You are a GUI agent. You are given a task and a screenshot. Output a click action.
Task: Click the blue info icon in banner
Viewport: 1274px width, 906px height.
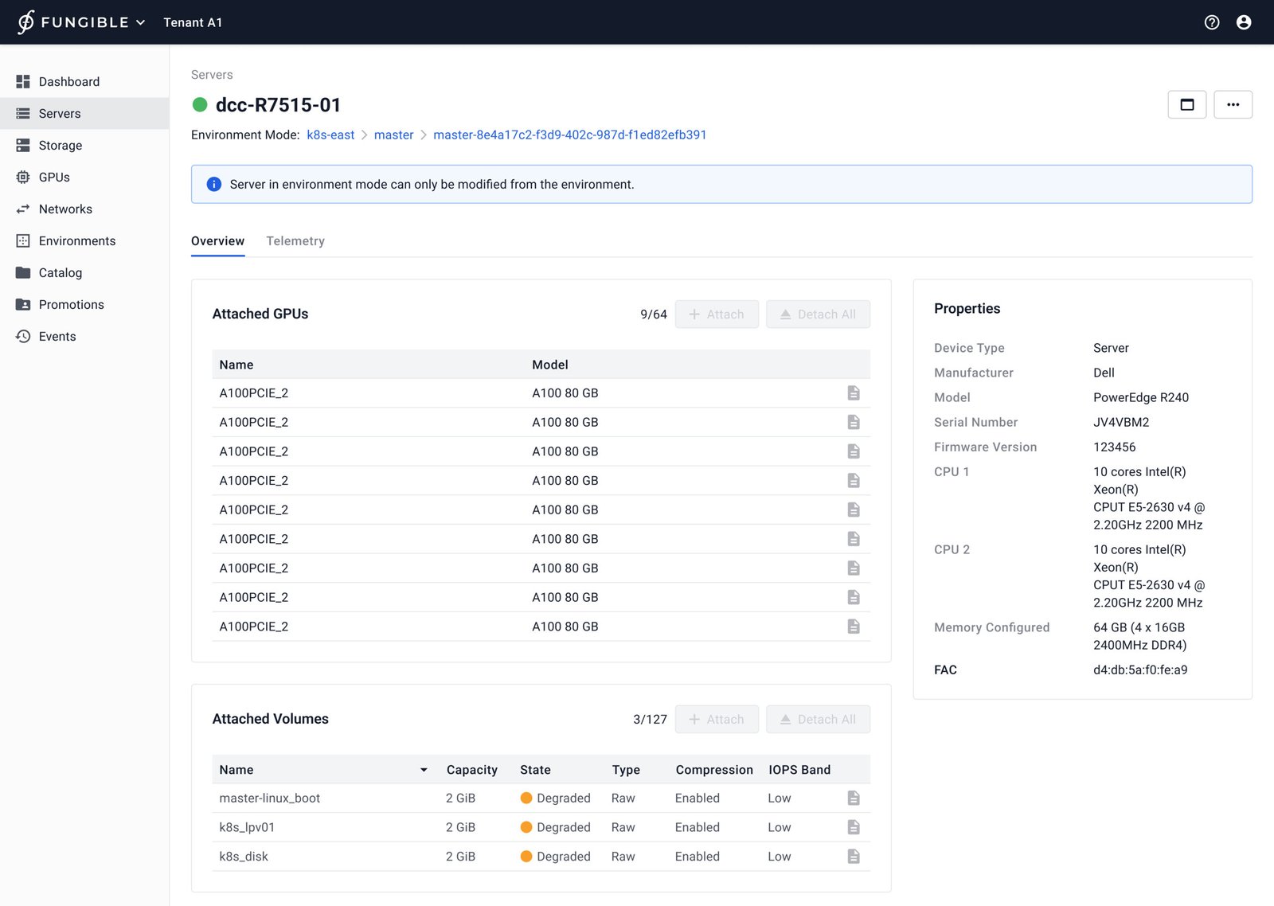click(213, 185)
